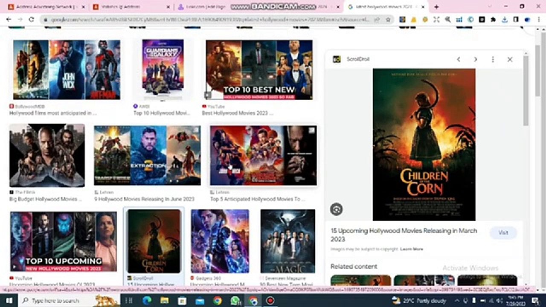This screenshot has height=307, width=546.
Task: Open the ScrollDroll source name in the preview header
Action: (x=358, y=59)
